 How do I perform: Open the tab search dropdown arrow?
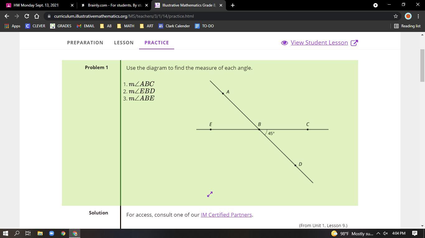pos(375,5)
